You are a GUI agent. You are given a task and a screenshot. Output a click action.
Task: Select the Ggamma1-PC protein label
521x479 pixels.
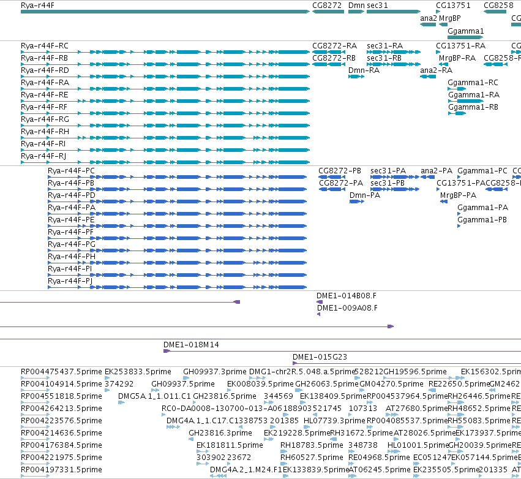click(482, 171)
